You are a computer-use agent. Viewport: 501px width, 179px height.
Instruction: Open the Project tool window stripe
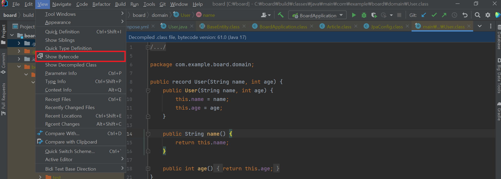[x=3, y=34]
